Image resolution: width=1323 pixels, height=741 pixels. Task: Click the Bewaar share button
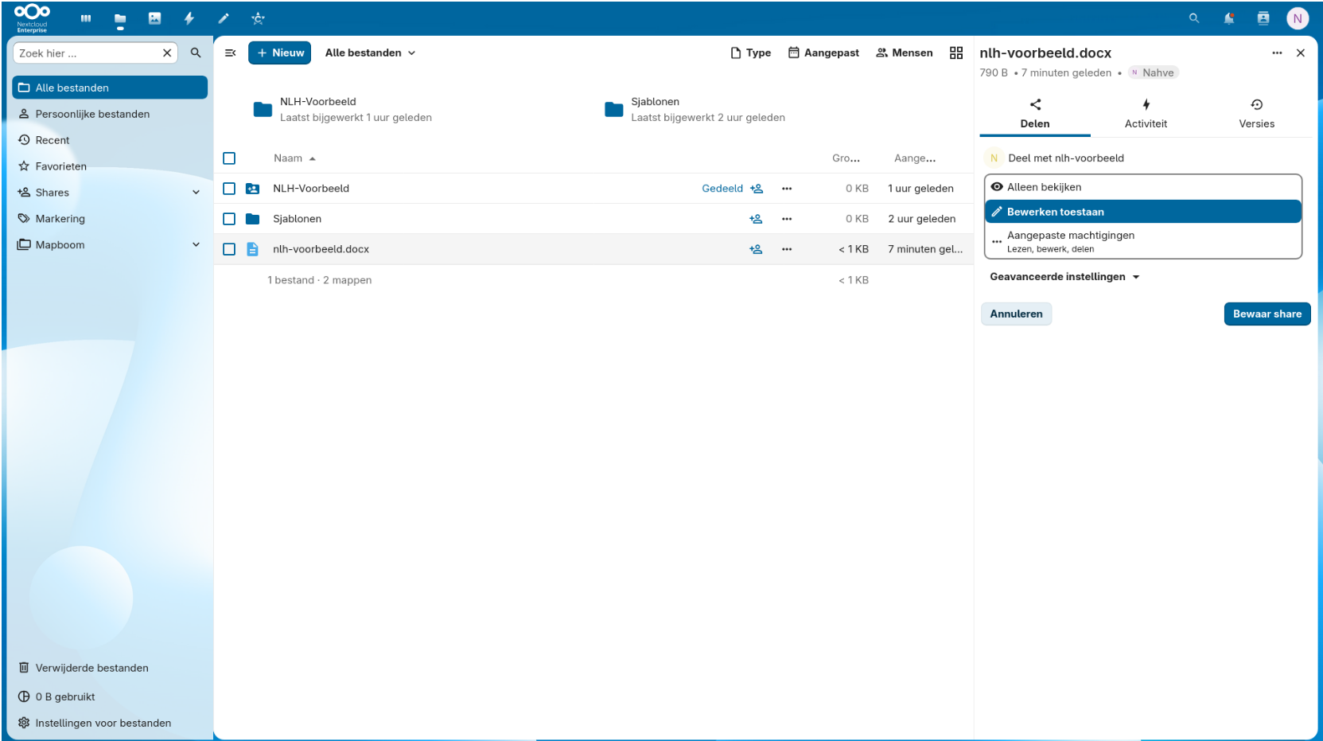pos(1267,314)
